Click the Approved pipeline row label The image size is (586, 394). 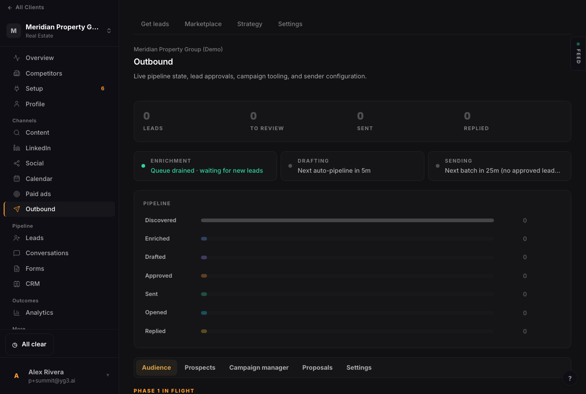pos(158,276)
